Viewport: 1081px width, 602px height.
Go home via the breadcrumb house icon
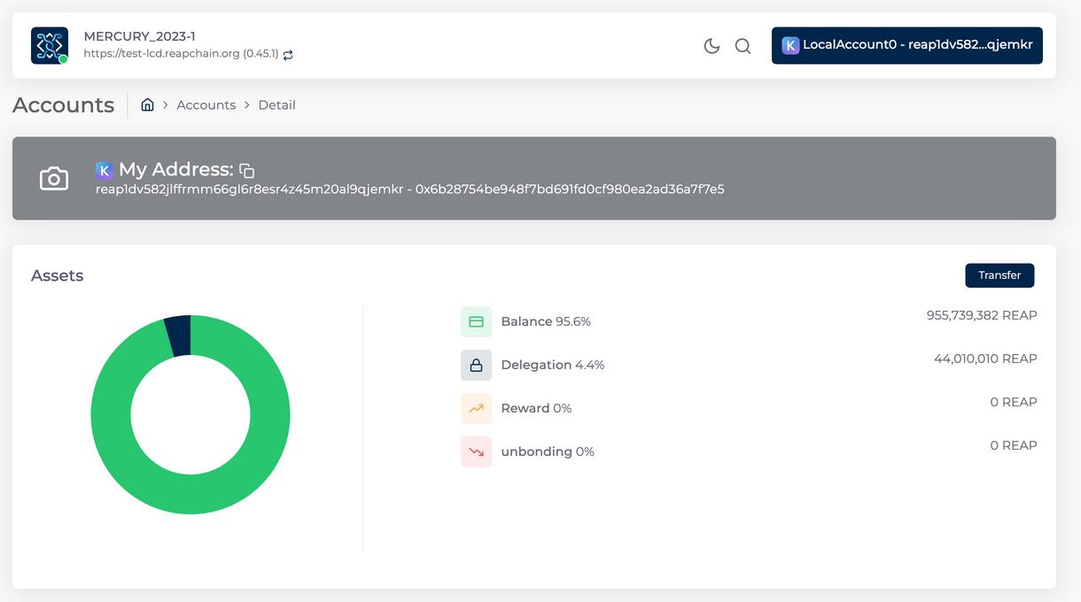point(147,104)
